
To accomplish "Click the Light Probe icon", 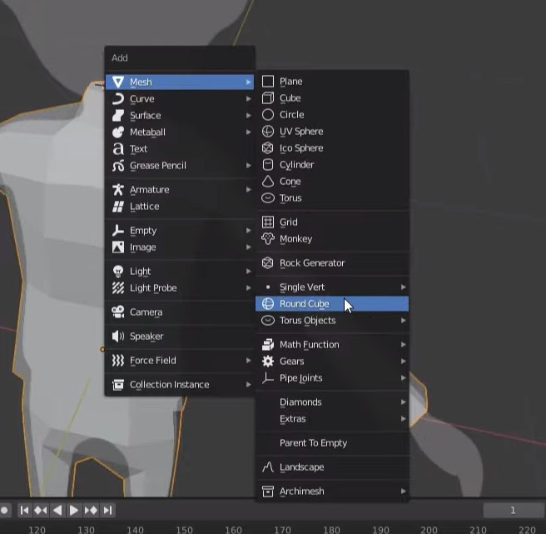I will tap(118, 288).
